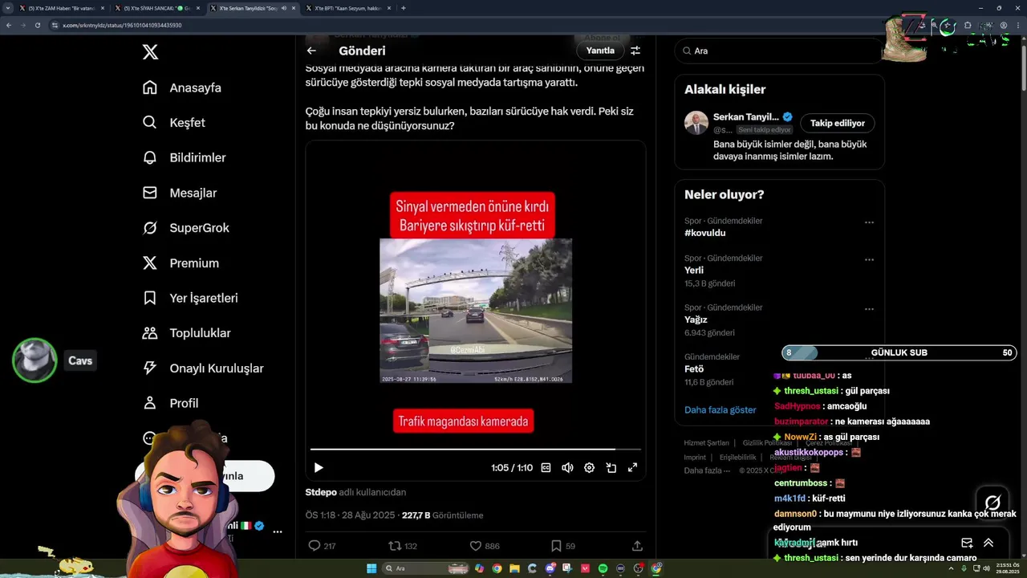The height and width of the screenshot is (578, 1027).
Task: Go back with the Gönderi arrow
Action: [x=311, y=51]
